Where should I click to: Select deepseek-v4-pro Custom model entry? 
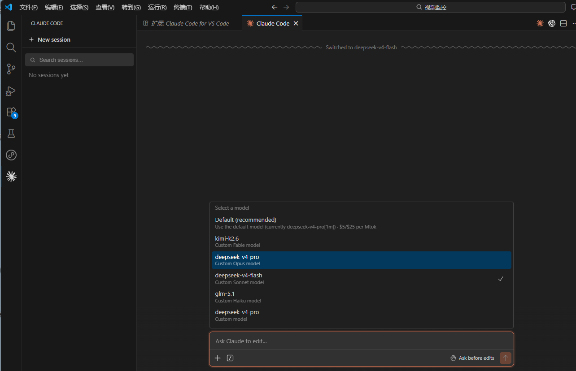coord(362,315)
